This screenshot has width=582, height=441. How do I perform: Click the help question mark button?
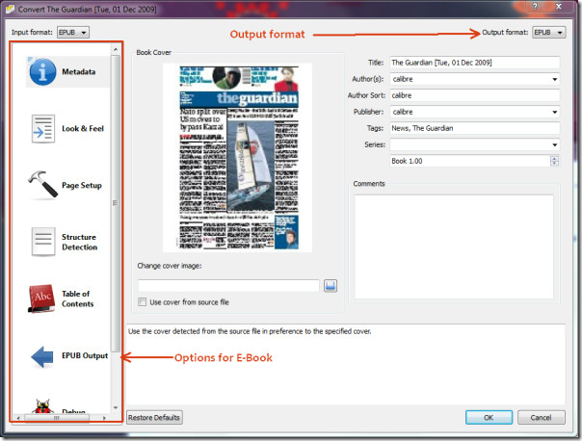pyautogui.click(x=535, y=7)
